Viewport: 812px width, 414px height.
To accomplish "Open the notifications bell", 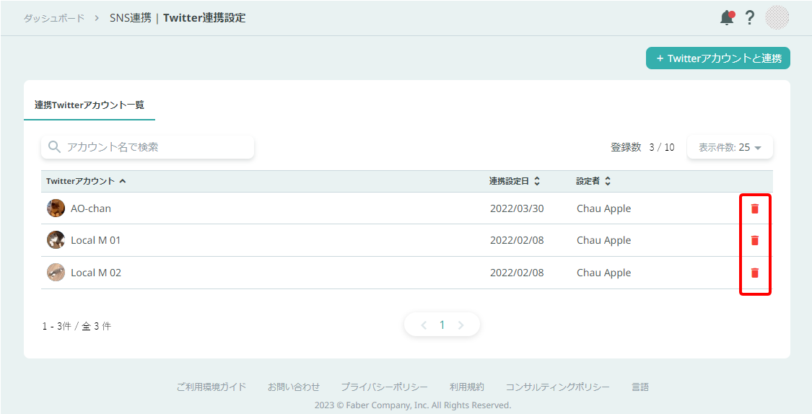I will pos(727,18).
